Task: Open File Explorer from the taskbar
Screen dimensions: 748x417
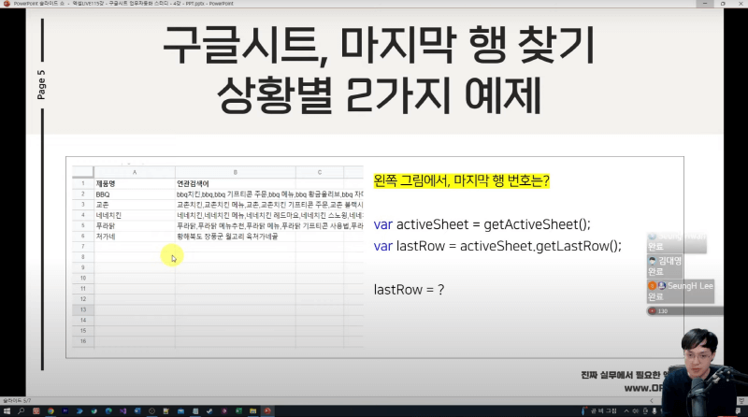Action: [x=252, y=410]
